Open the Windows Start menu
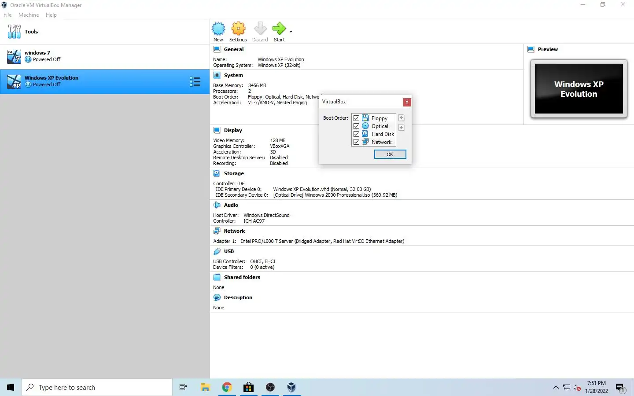Viewport: 634px width, 396px height. (11, 387)
